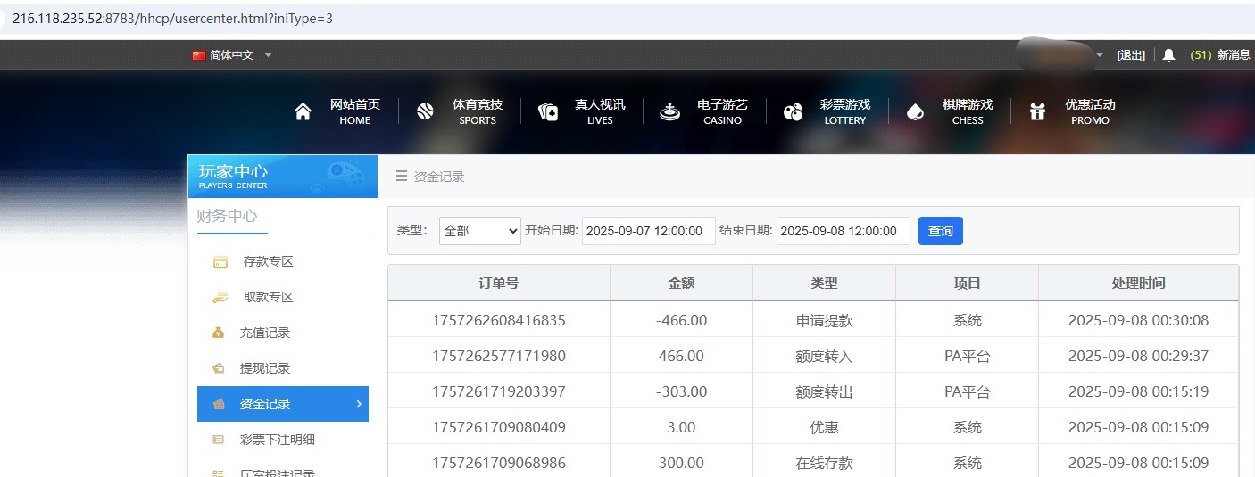Click the home icon beside 网站首页

303,112
